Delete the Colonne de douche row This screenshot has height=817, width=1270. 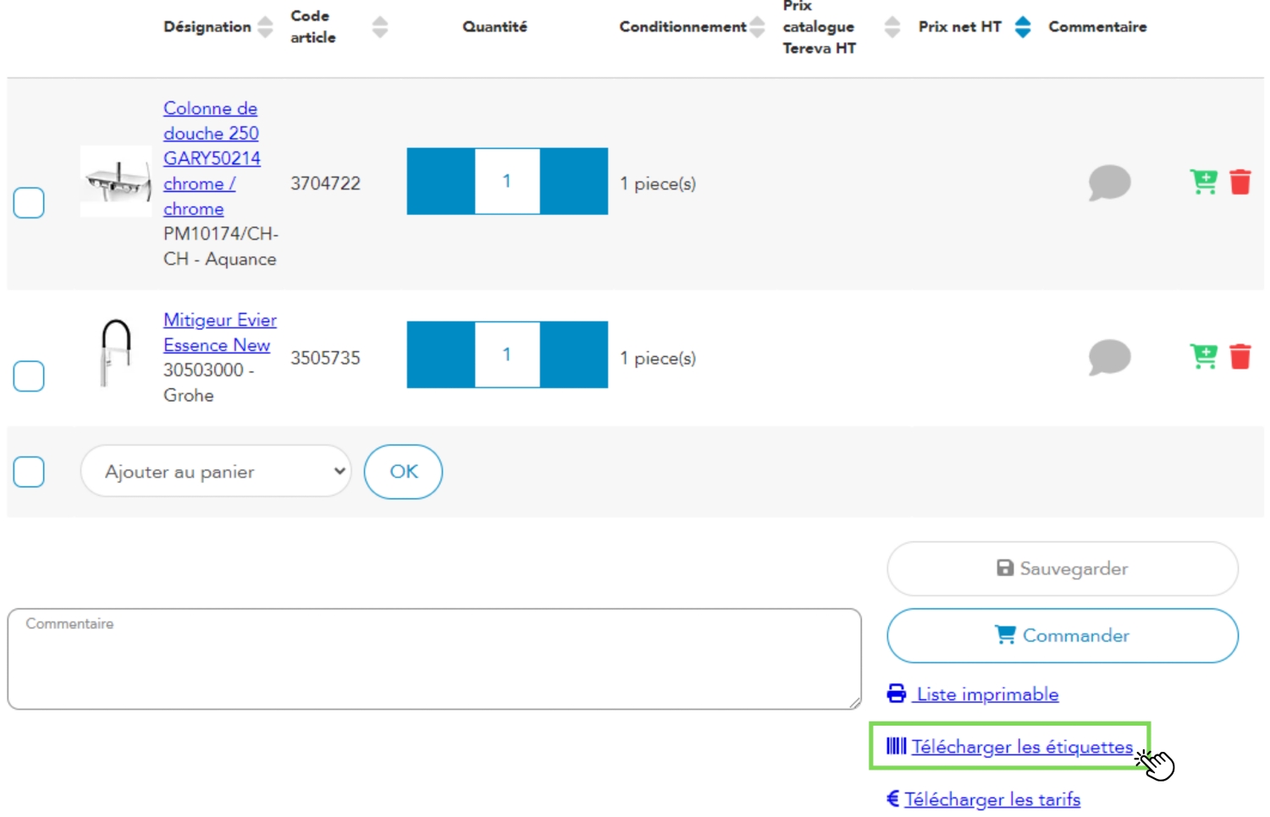pyautogui.click(x=1240, y=182)
